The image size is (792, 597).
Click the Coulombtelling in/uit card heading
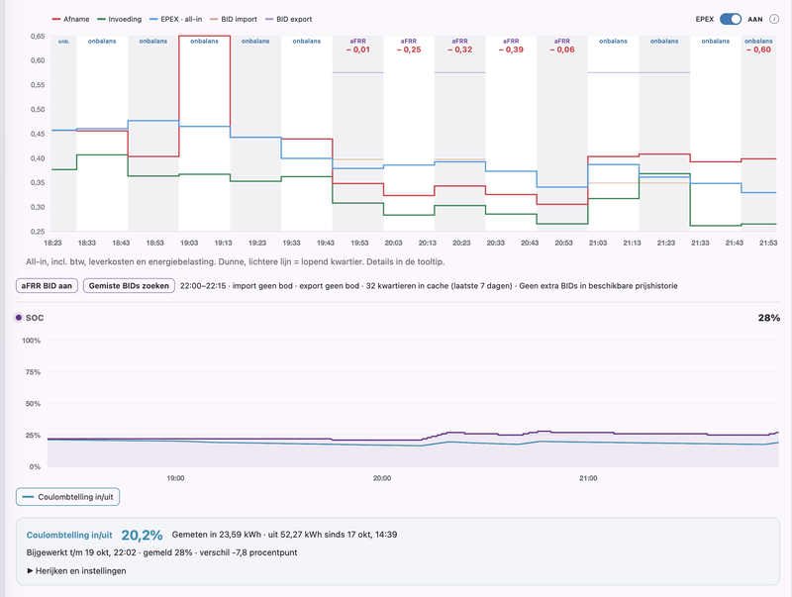click(69, 535)
